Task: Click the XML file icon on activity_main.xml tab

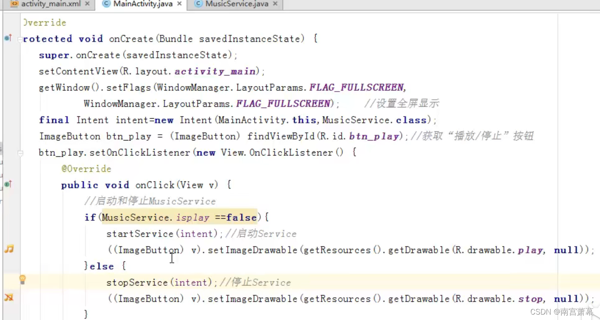Action: coord(14,4)
